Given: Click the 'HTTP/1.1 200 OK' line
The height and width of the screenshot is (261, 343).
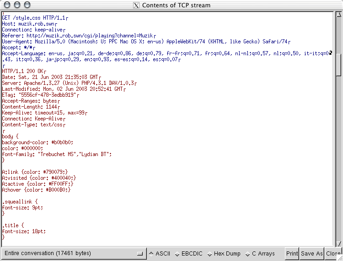Looking at the screenshot, I should tap(24, 71).
